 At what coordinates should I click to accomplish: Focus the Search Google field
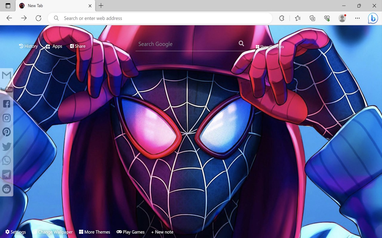[x=187, y=44]
